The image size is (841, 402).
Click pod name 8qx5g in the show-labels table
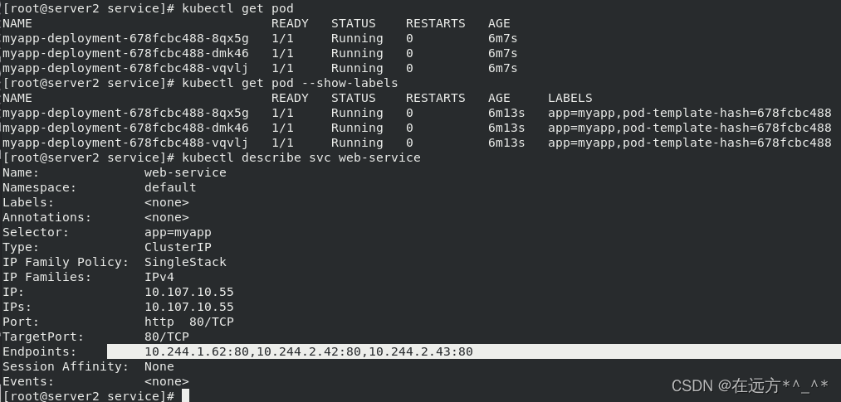(125, 113)
